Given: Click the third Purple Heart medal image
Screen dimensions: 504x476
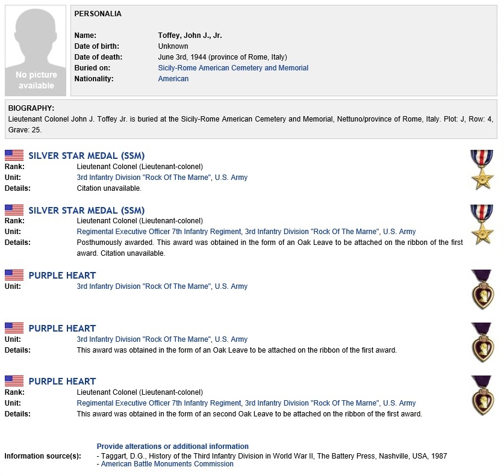Looking at the screenshot, I should 482,395.
